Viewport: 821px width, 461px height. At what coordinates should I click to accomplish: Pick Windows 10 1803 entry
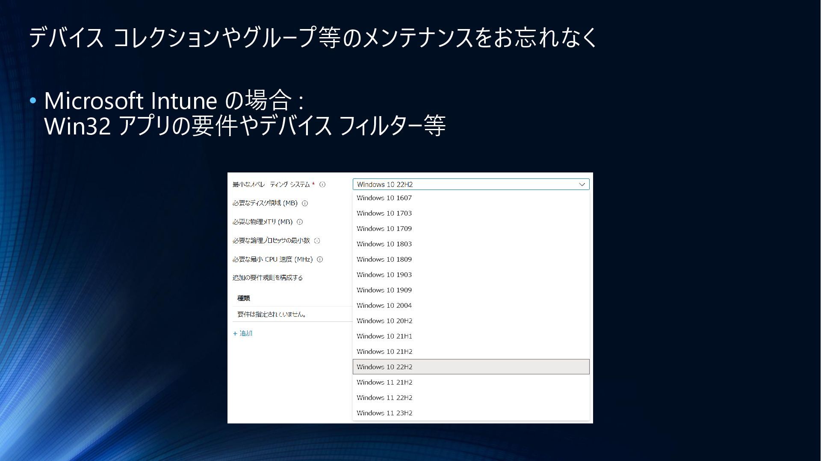[471, 244]
